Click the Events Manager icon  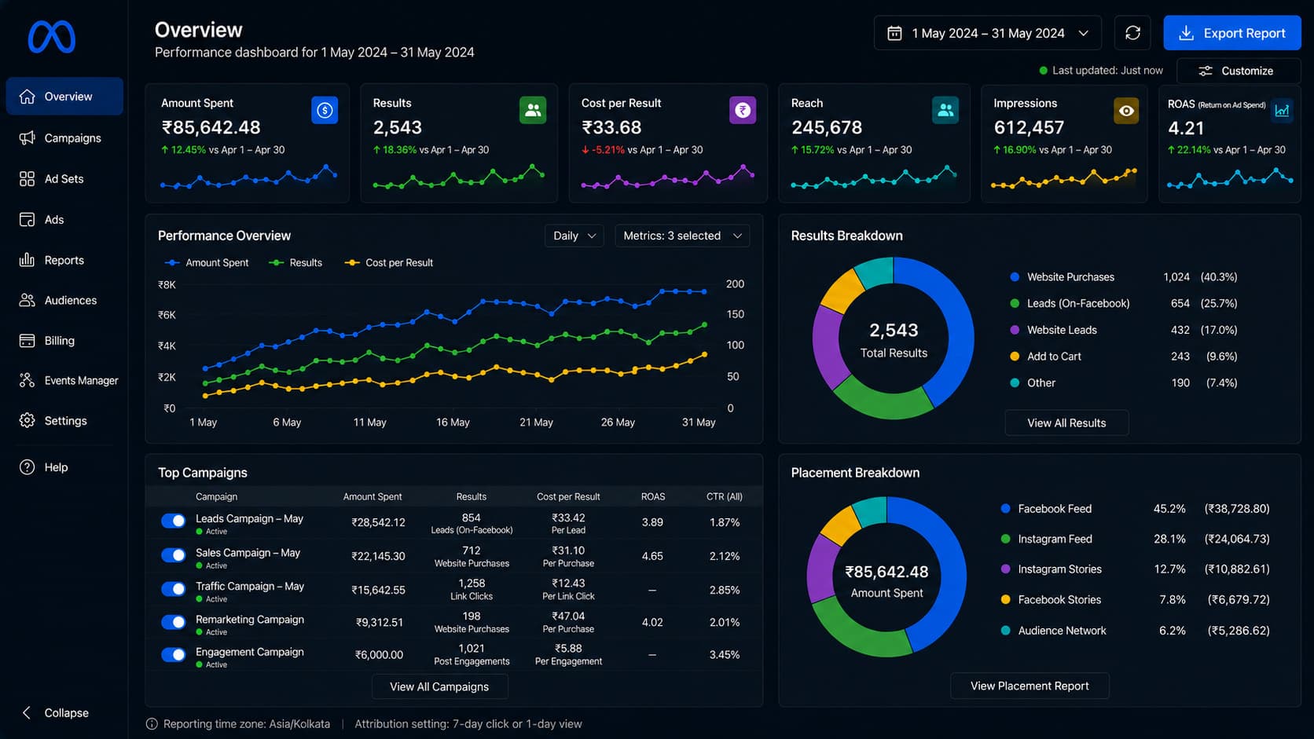click(27, 380)
